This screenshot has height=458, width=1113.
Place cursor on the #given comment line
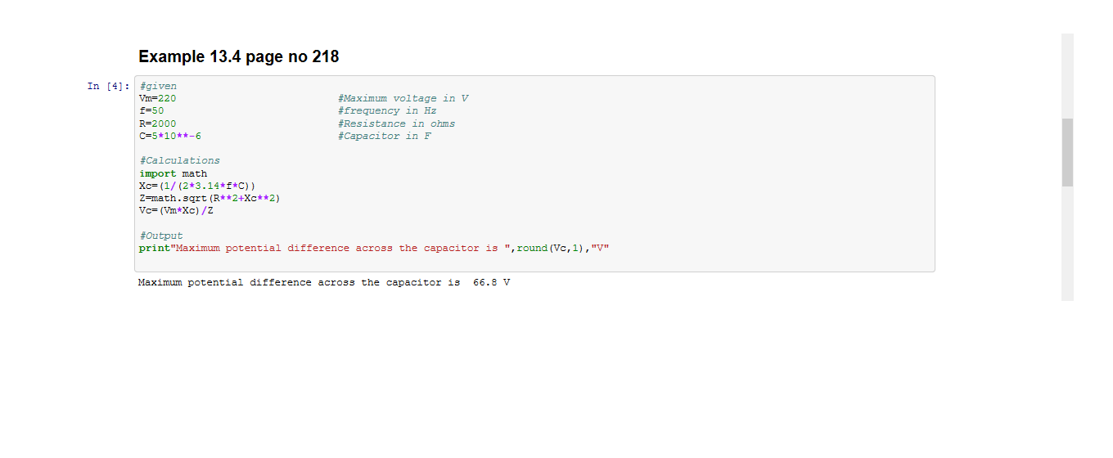(158, 86)
